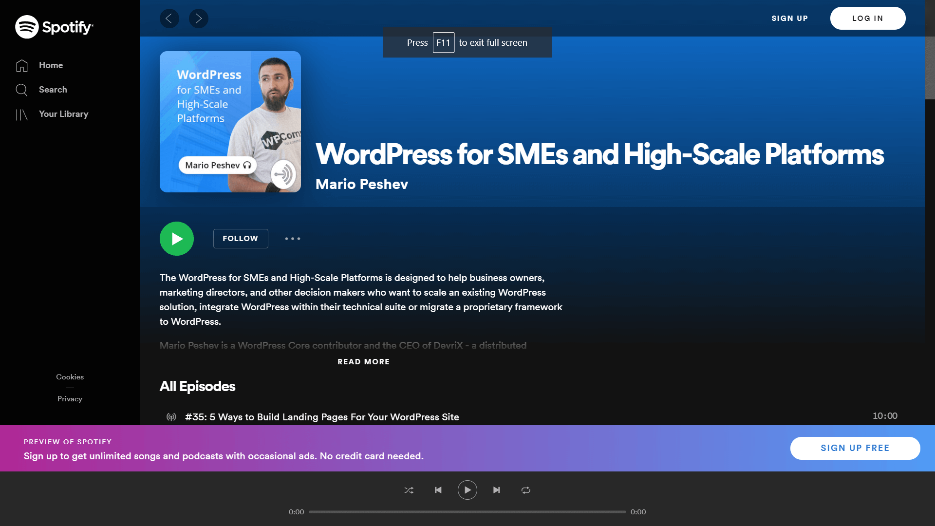Go back with the left arrow button
This screenshot has width=935, height=526.
(169, 19)
